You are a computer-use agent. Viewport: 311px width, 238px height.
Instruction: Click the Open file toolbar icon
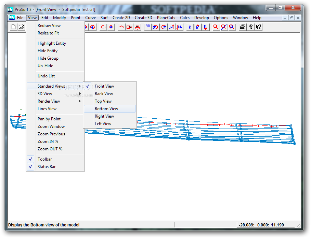[22, 27]
